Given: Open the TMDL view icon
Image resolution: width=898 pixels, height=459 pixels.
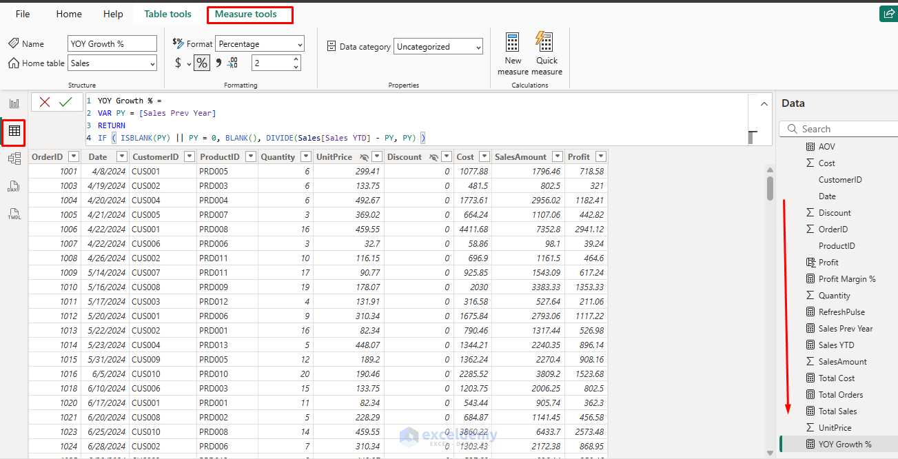Looking at the screenshot, I should pyautogui.click(x=14, y=214).
